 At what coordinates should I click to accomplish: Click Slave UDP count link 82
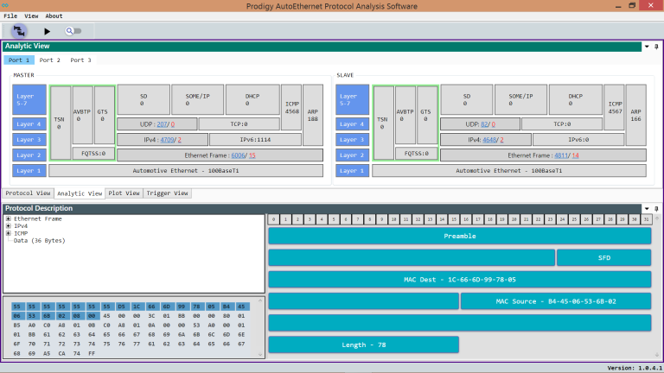(484, 124)
